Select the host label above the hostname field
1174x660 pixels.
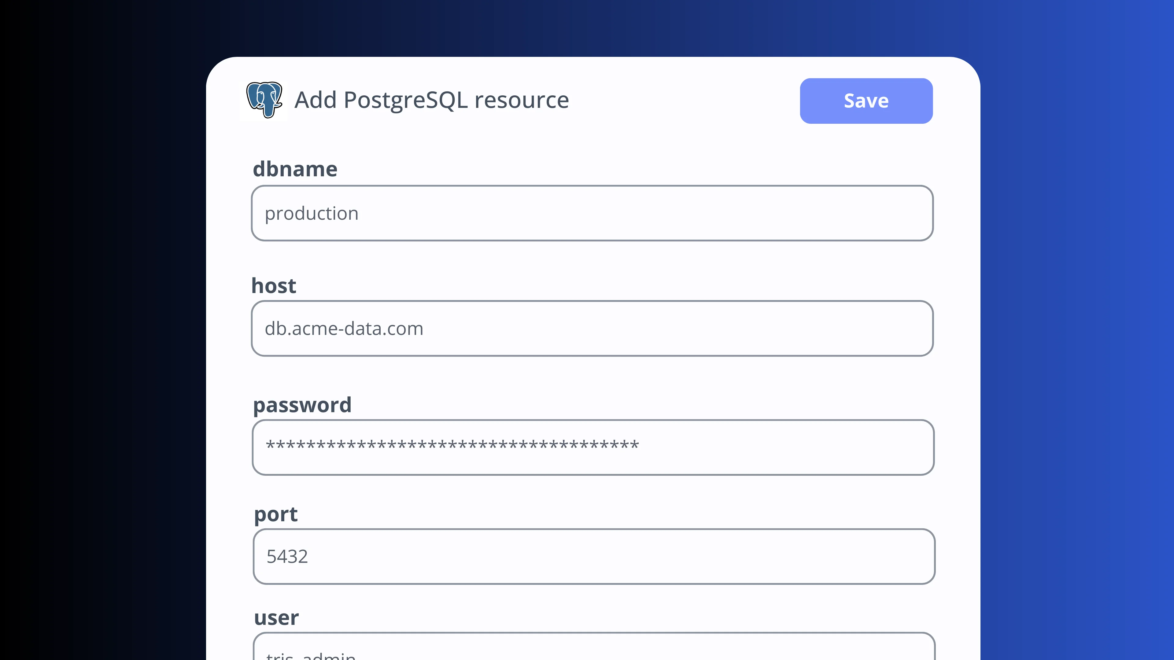coord(273,286)
